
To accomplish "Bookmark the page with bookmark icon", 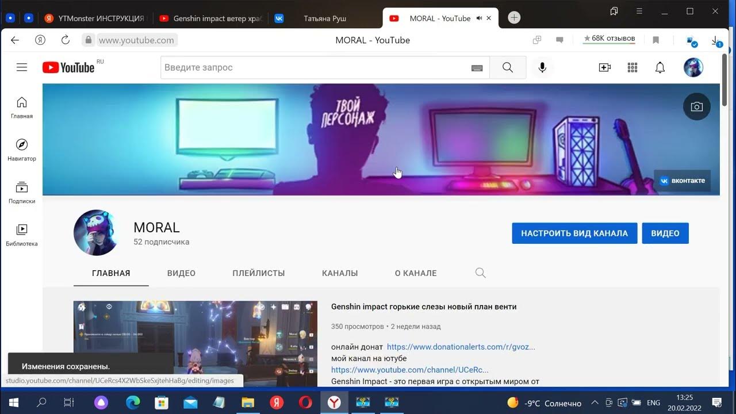I will click(655, 40).
